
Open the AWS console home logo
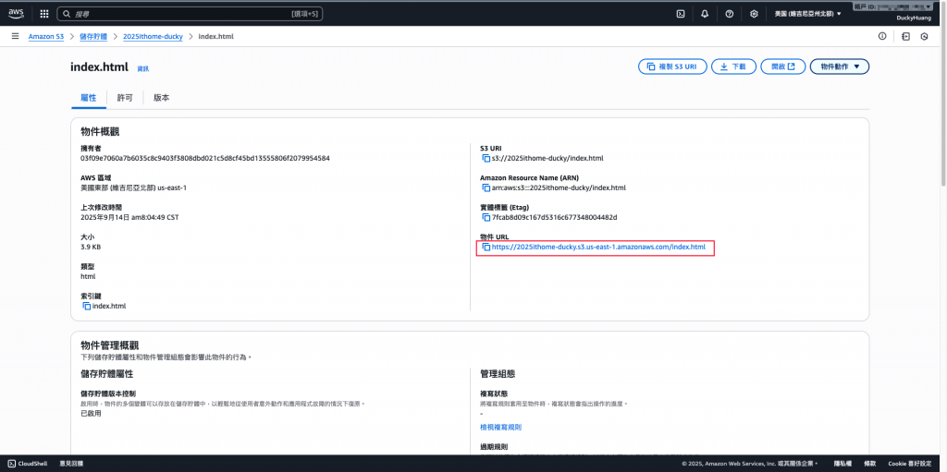point(16,13)
